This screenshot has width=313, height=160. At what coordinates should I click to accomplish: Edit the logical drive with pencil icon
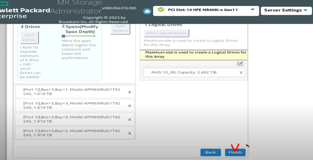pyautogui.click(x=240, y=64)
